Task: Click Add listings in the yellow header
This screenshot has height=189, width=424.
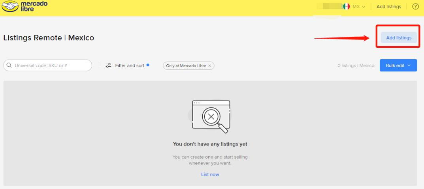Action: pyautogui.click(x=388, y=7)
